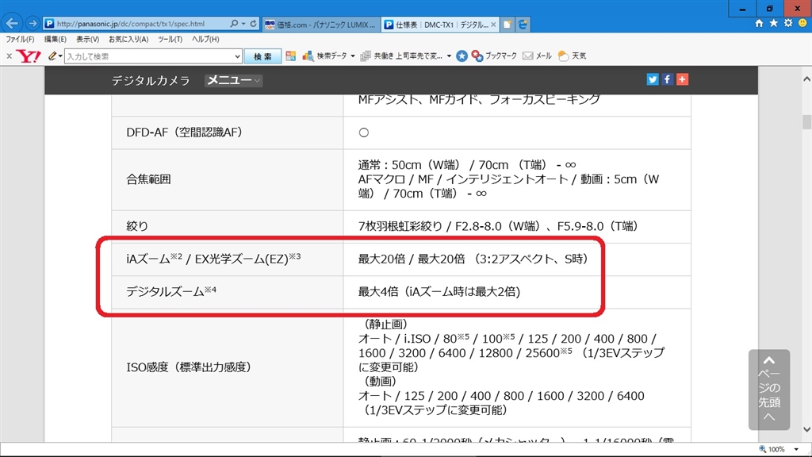Close the Yahoo toolbar with the x
The width and height of the screenshot is (812, 457).
9,56
